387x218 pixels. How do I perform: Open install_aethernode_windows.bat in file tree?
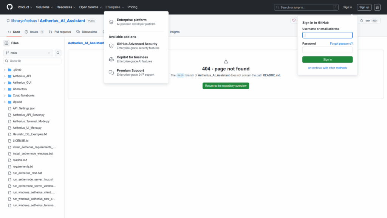(x=33, y=154)
